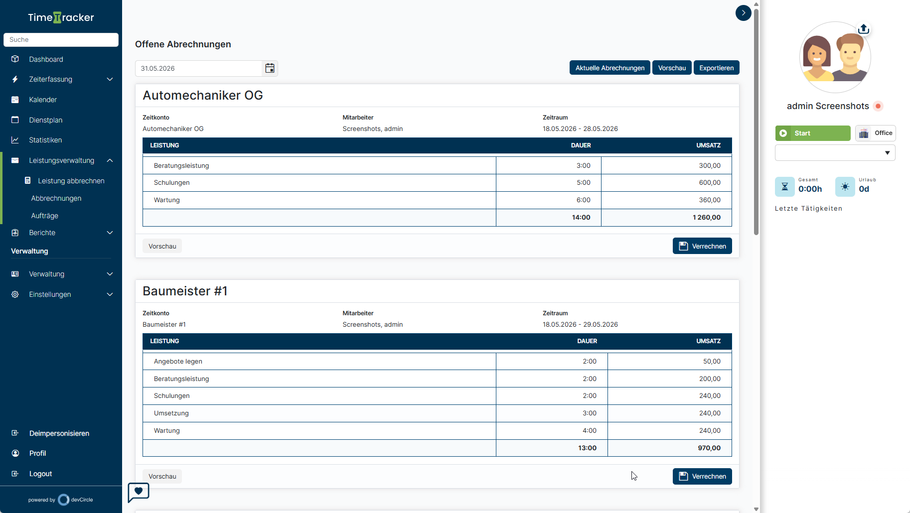Click the Exportieren button
910x513 pixels.
[716, 68]
